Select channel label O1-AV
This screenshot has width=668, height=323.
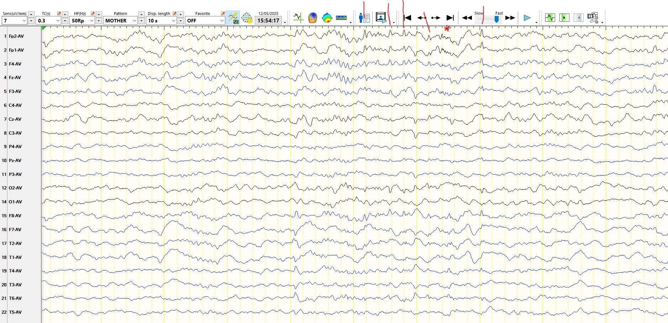point(15,202)
